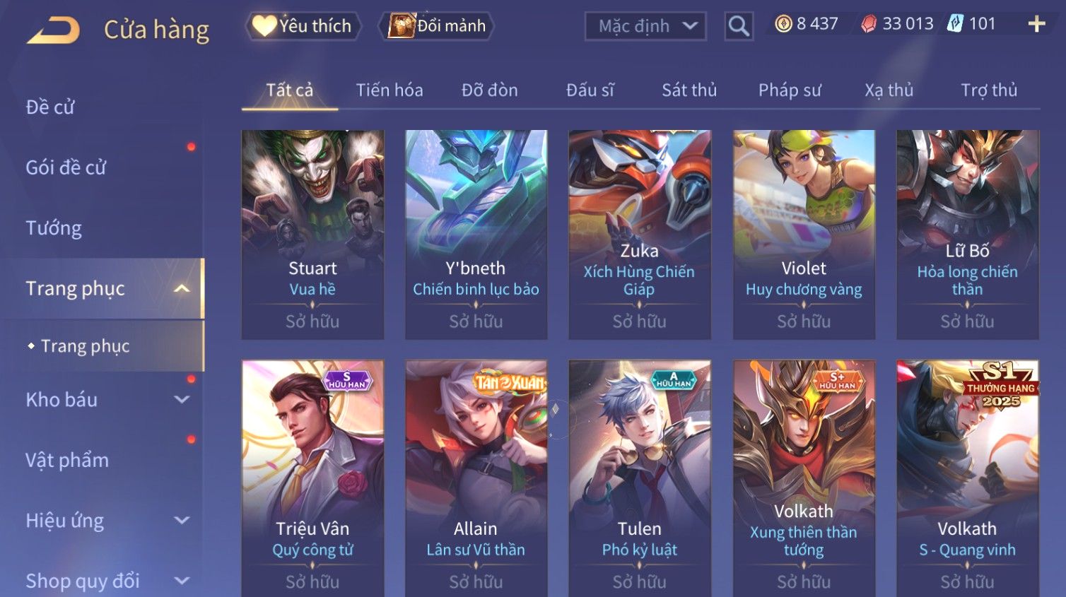Screen dimensions: 1066x597
Task: Expand the Kho báu sidebar section
Action: point(182,399)
